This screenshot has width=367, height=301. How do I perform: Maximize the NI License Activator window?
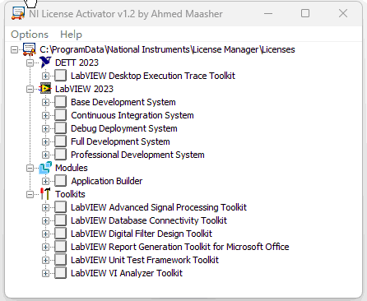click(x=305, y=13)
